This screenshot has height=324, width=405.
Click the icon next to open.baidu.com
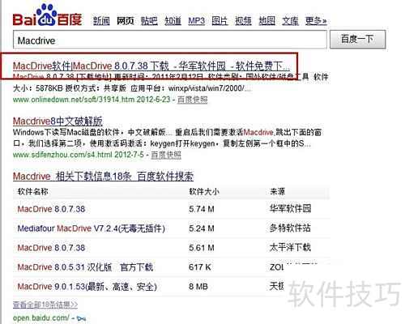(x=81, y=319)
